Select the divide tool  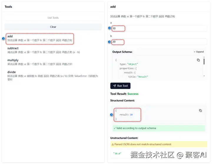(53, 76)
